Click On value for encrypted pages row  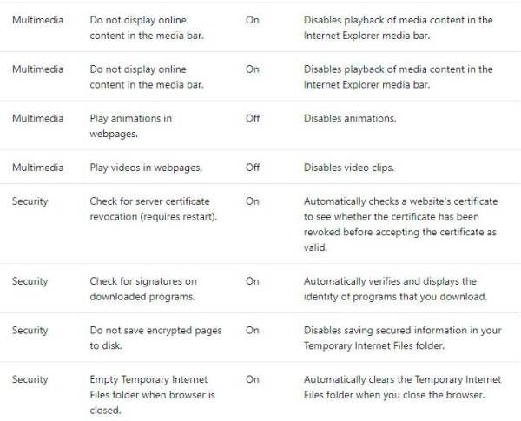pyautogui.click(x=252, y=330)
